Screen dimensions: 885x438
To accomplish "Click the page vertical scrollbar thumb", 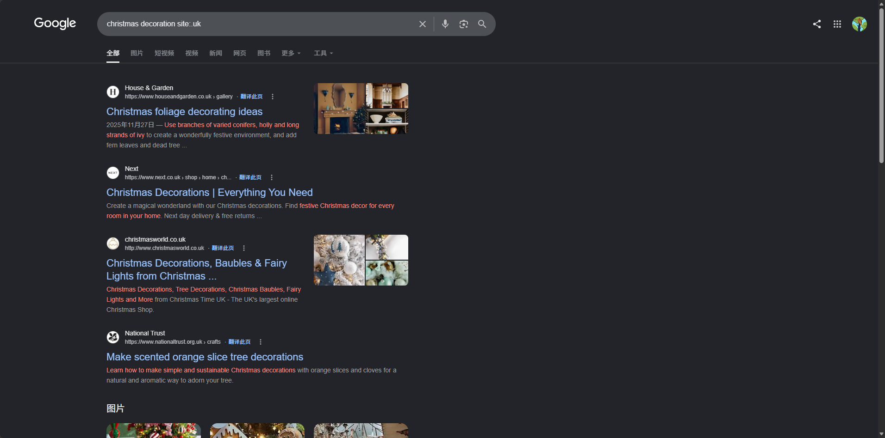I will (882, 85).
